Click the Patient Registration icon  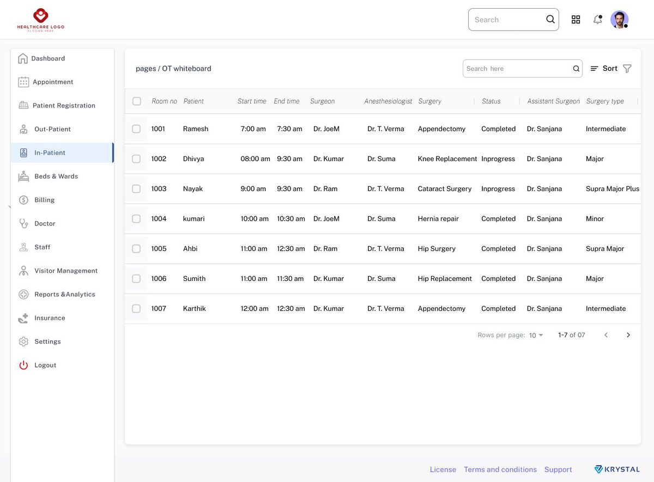coord(23,105)
